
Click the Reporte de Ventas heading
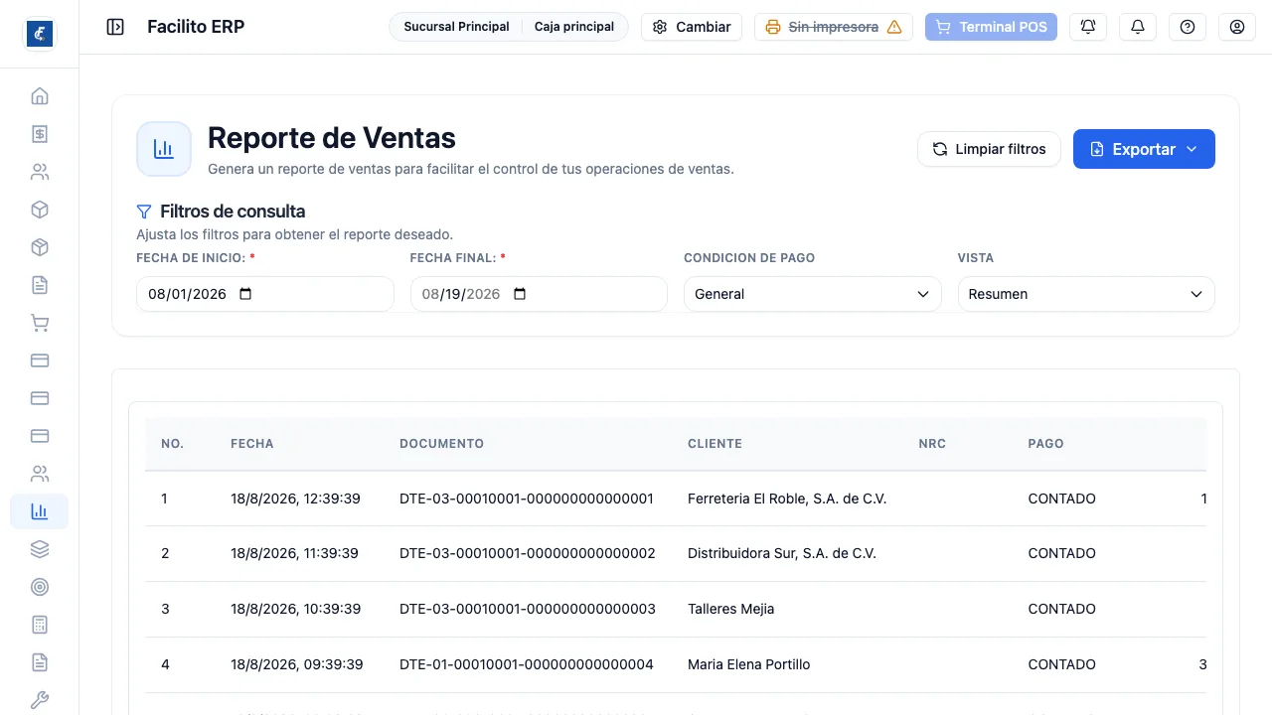click(332, 138)
